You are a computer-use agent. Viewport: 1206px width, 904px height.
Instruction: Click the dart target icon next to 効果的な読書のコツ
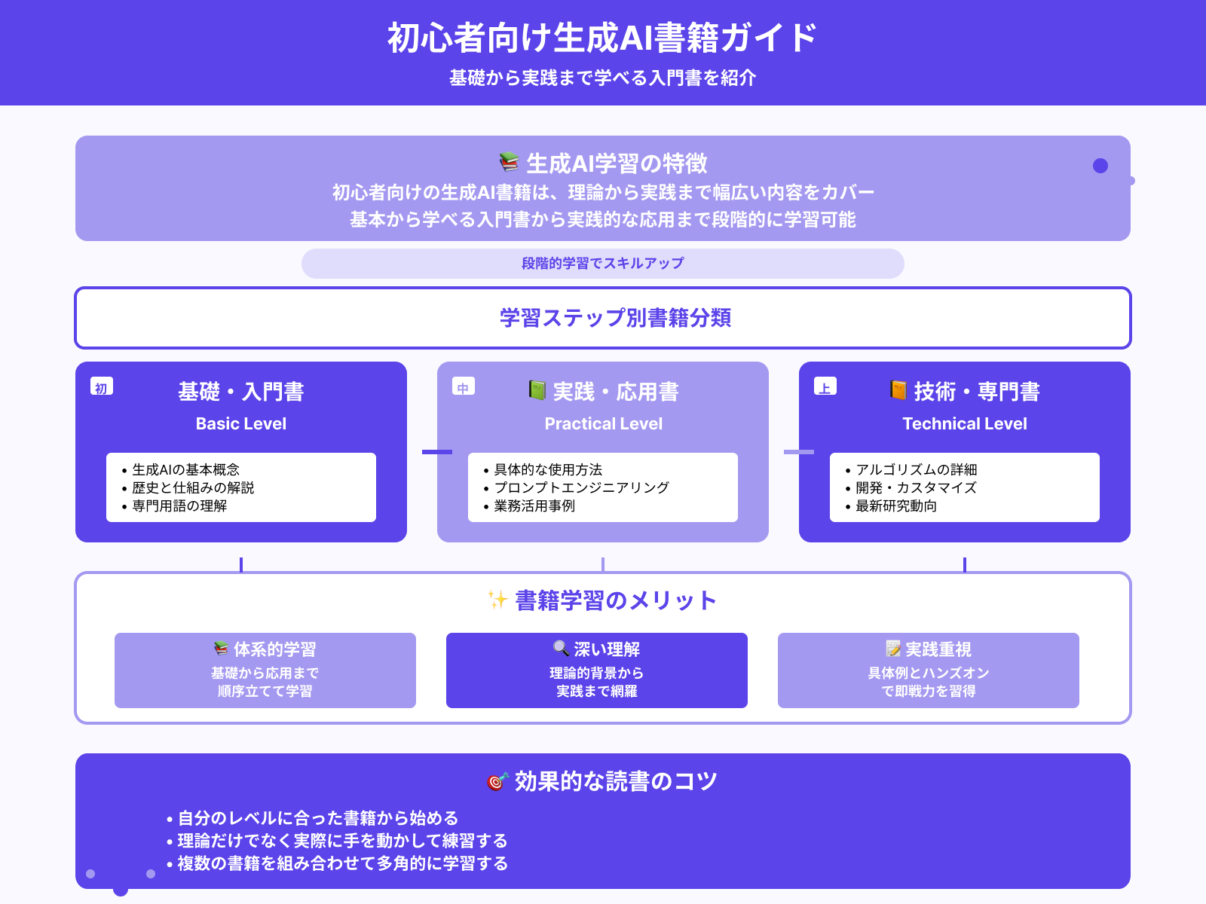tap(497, 781)
